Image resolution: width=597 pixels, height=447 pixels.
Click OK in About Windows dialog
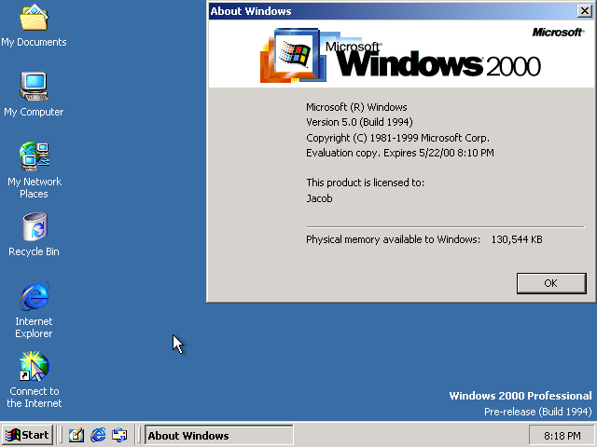click(x=551, y=283)
